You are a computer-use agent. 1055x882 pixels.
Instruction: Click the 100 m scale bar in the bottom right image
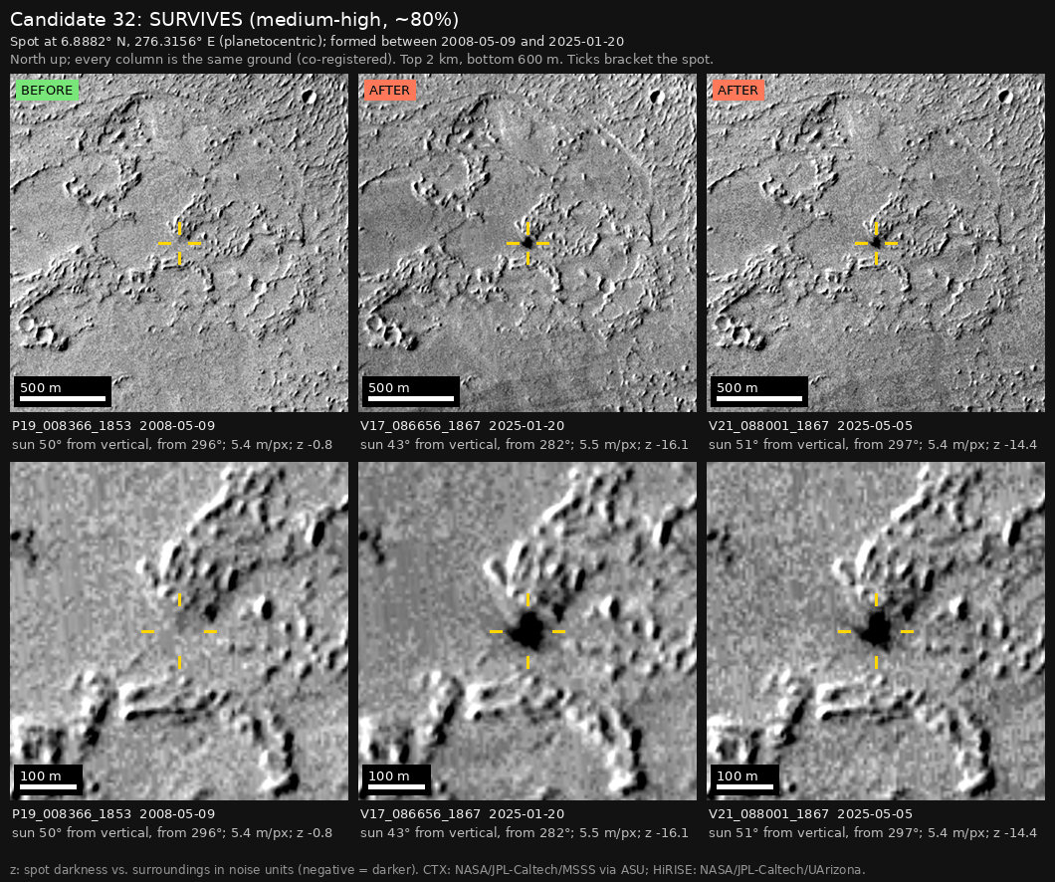(x=745, y=779)
